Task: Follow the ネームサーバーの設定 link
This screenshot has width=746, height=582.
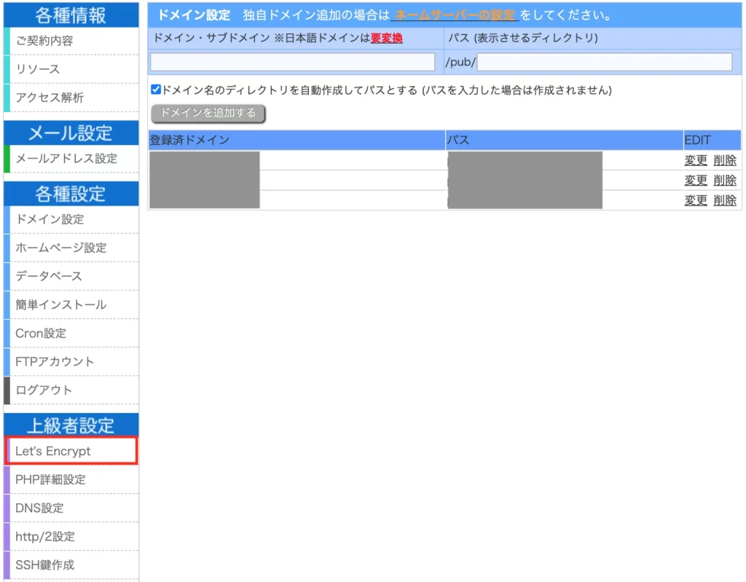Action: (x=455, y=15)
